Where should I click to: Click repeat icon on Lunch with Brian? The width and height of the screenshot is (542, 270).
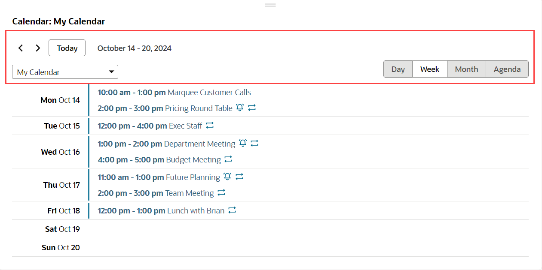(x=232, y=210)
